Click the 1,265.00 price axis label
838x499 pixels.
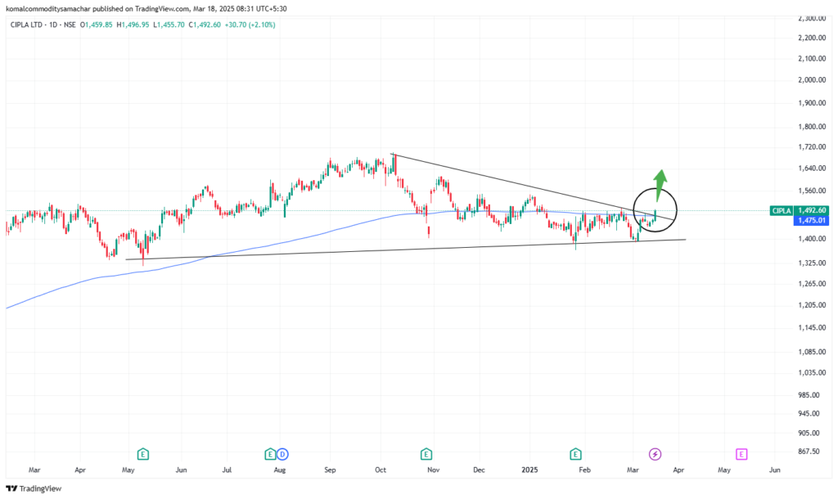(811, 284)
